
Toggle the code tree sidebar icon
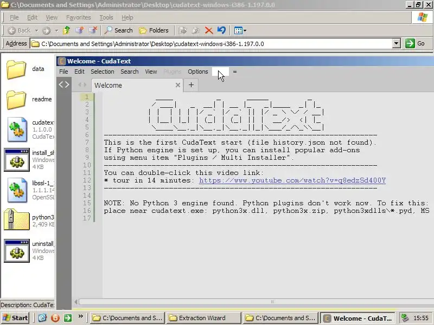pyautogui.click(x=64, y=84)
